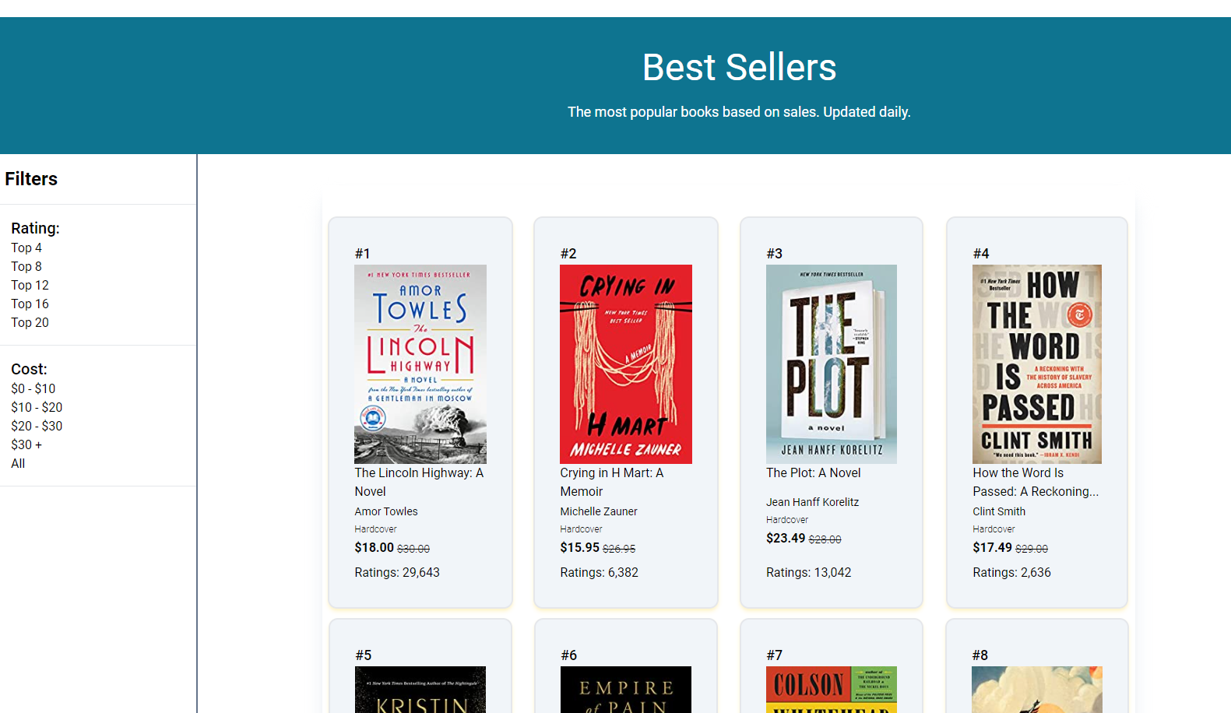Select the title Crying in H Mart: A Memoir
1231x713 pixels.
611,482
